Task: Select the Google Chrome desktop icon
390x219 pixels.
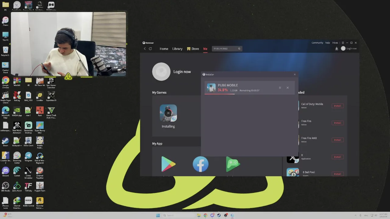Action: [5, 82]
